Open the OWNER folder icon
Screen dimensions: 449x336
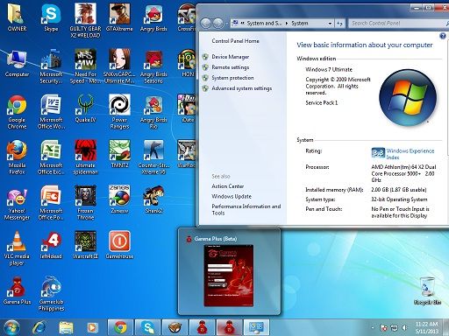(17, 17)
